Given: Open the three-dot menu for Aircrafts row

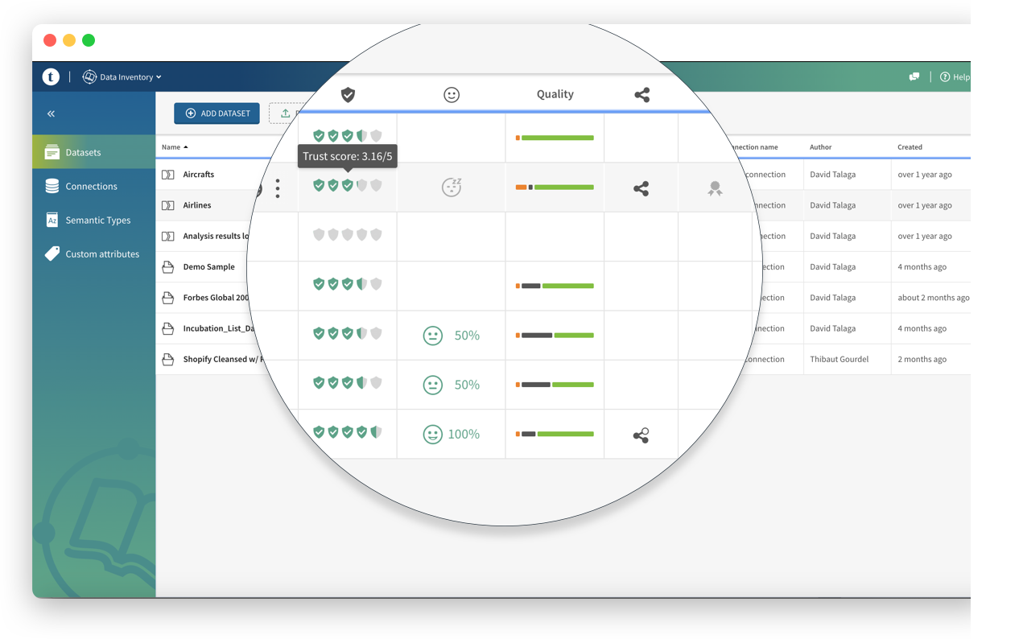Looking at the screenshot, I should [x=278, y=188].
